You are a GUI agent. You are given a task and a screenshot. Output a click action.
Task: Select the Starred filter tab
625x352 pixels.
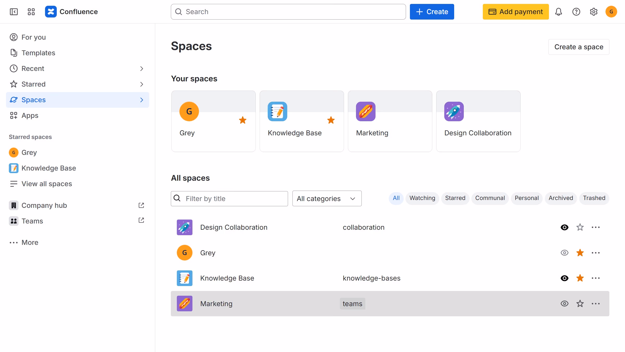455,198
